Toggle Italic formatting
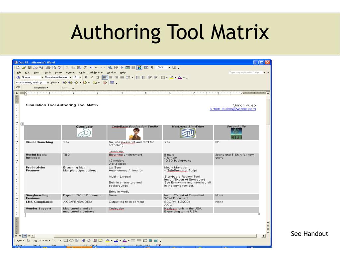 (92, 77)
